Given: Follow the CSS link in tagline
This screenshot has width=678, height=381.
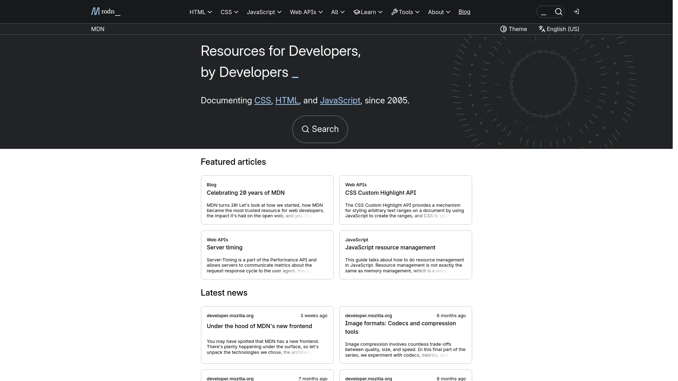Looking at the screenshot, I should 262,101.
